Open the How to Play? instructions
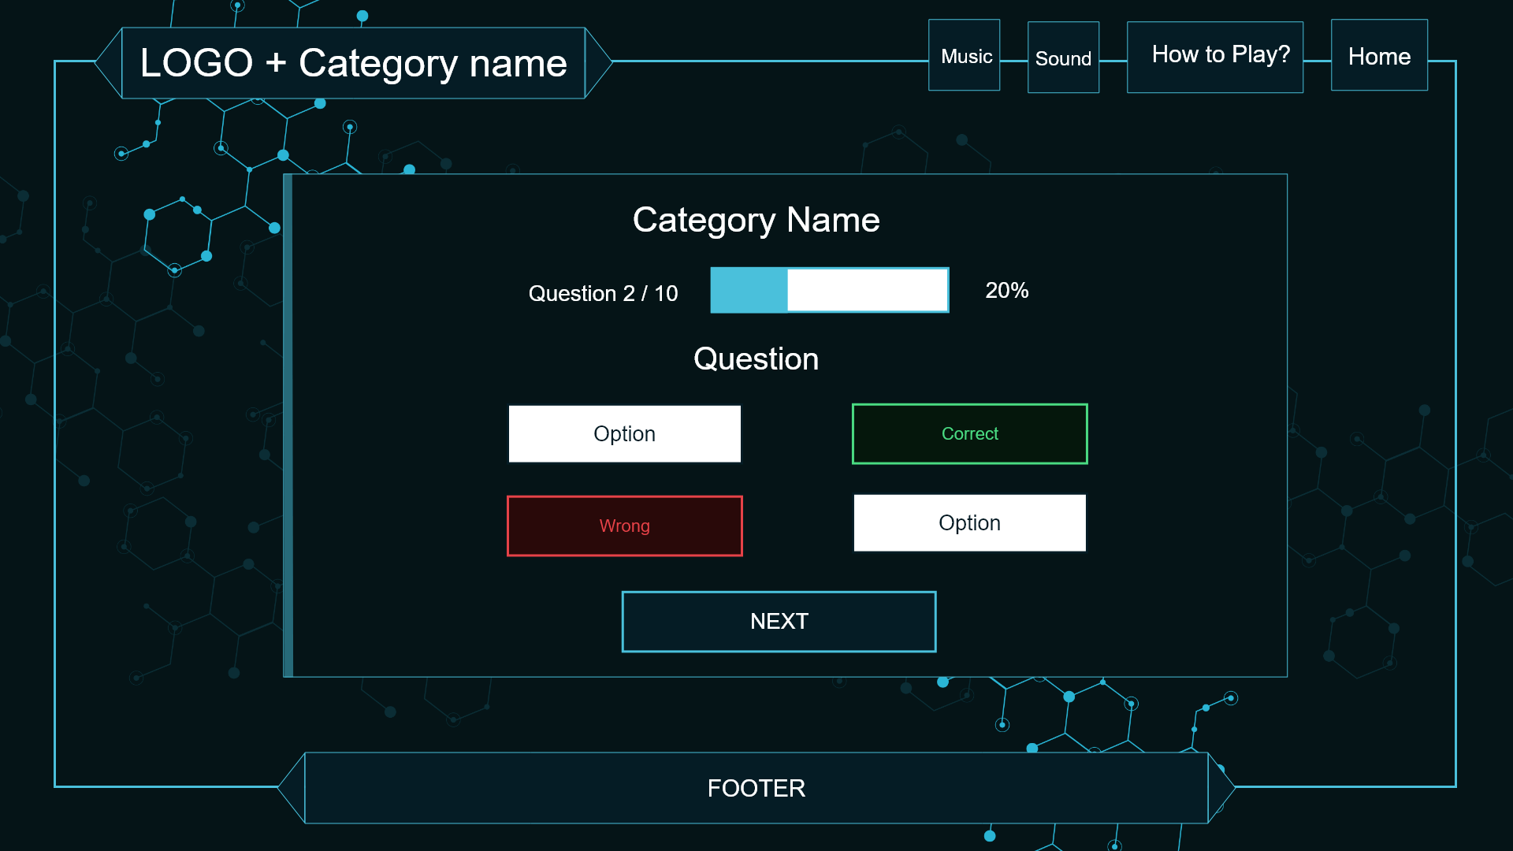This screenshot has width=1513, height=851. (x=1215, y=57)
